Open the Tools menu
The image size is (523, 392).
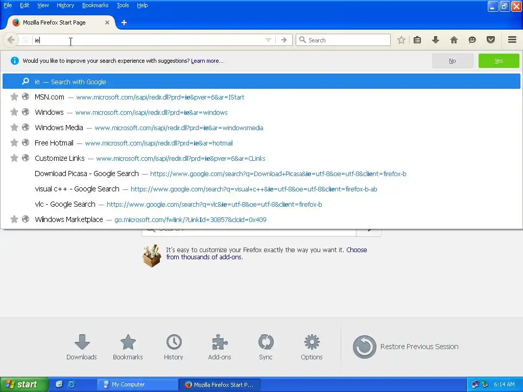tap(123, 5)
